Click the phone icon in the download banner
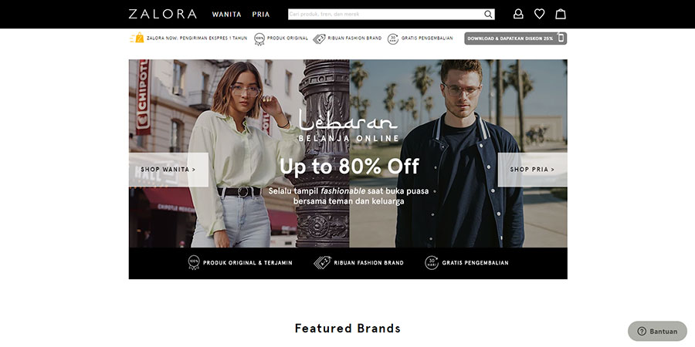This screenshot has width=695, height=347. 561,38
